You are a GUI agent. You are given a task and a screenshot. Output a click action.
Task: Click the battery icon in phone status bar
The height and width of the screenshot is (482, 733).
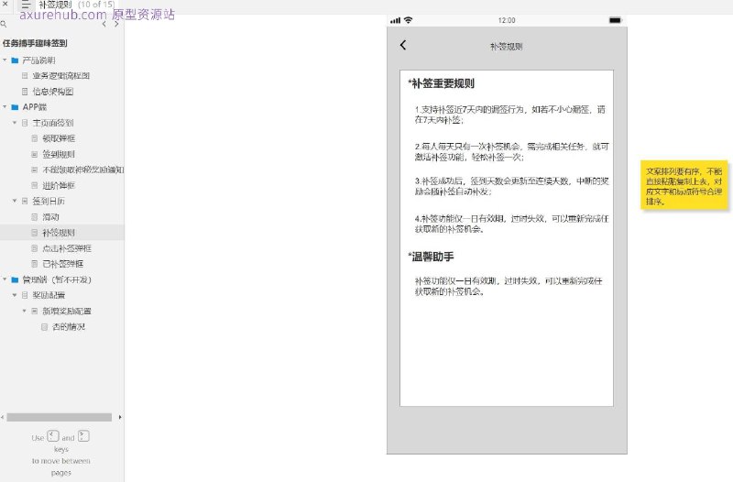615,20
